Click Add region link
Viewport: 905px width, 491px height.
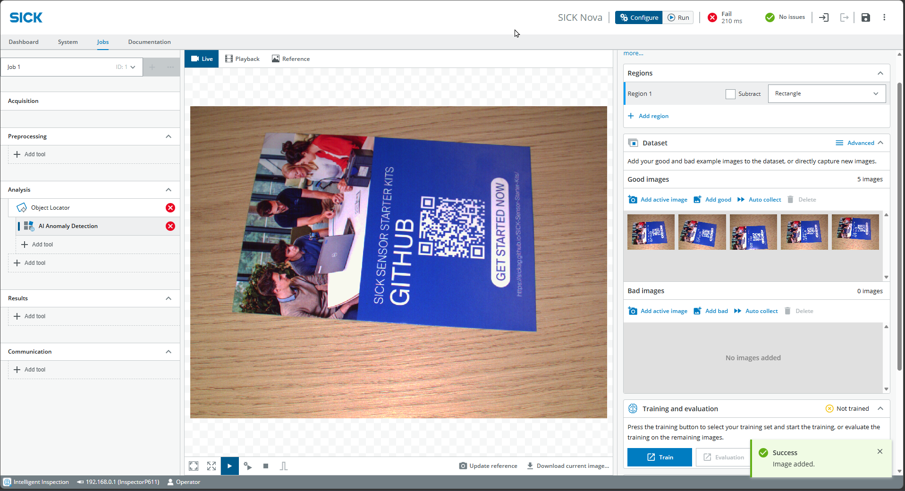click(648, 116)
